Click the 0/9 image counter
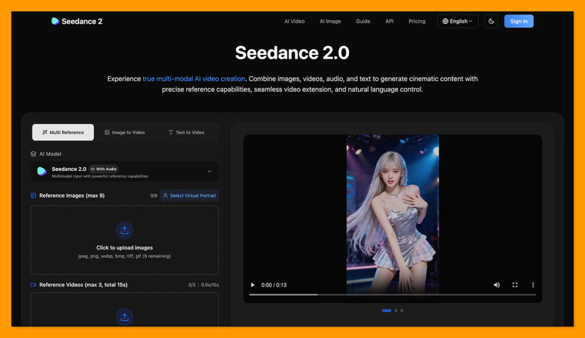 point(154,196)
